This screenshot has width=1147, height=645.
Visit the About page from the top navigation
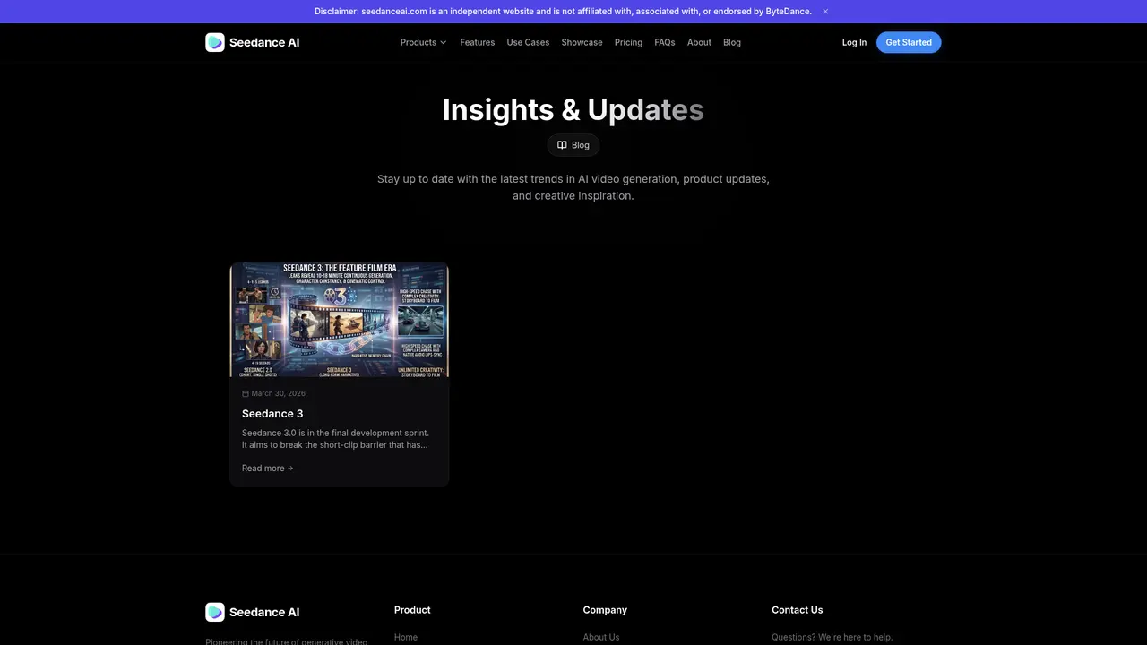pyautogui.click(x=699, y=42)
